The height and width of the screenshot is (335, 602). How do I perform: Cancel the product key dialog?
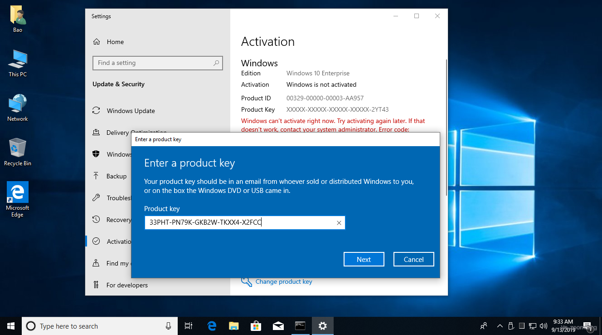pyautogui.click(x=414, y=259)
